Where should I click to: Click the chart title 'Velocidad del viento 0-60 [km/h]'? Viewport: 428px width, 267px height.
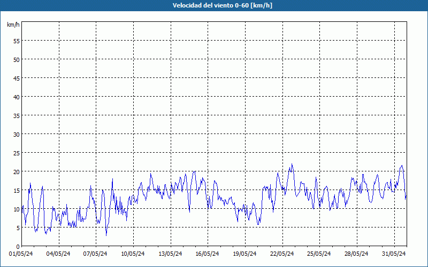point(223,5)
